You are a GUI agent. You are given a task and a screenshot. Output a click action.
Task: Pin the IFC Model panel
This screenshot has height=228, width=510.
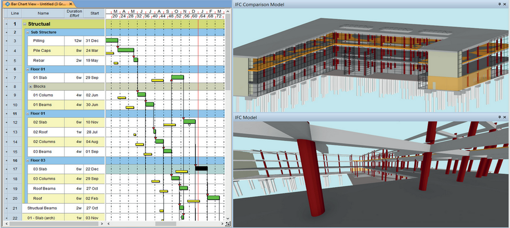pos(499,117)
